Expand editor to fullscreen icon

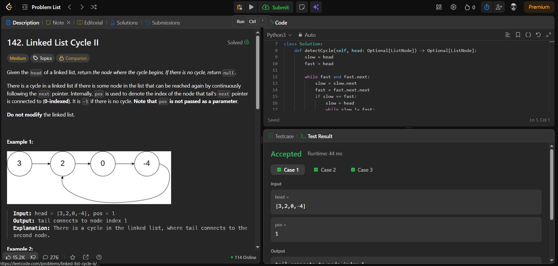(549, 35)
